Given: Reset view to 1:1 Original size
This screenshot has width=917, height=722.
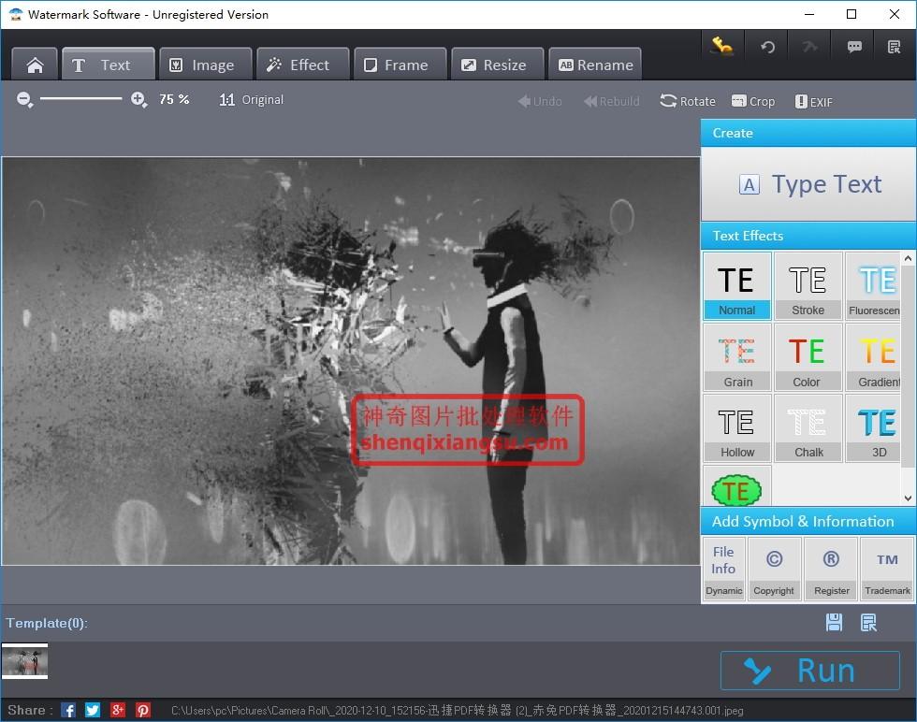Looking at the screenshot, I should click(252, 100).
